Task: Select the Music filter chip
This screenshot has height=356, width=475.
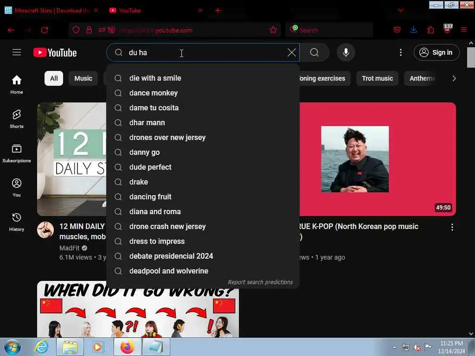Action: 83,78
